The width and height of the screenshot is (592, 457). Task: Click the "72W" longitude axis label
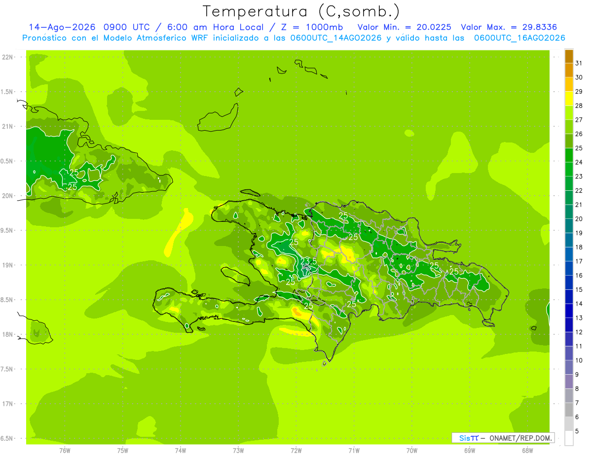pyautogui.click(x=296, y=451)
